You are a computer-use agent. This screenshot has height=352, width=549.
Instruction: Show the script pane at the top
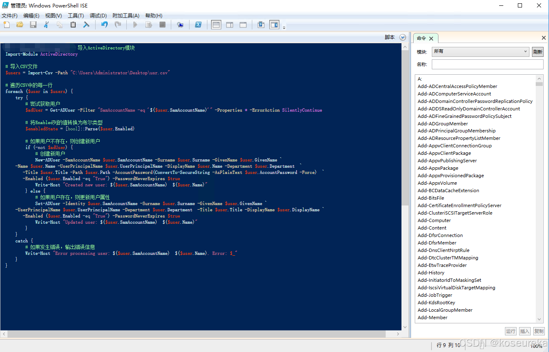click(216, 25)
